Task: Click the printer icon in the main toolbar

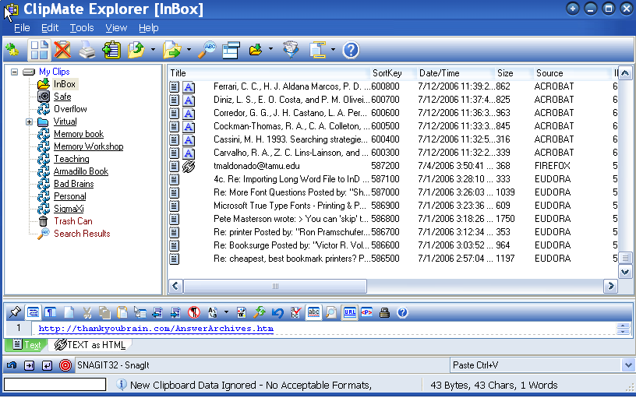Action: tap(87, 51)
